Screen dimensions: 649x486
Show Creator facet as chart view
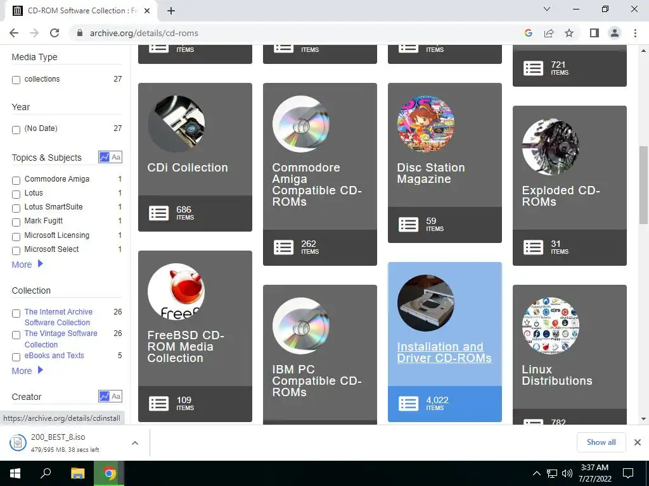tap(105, 396)
